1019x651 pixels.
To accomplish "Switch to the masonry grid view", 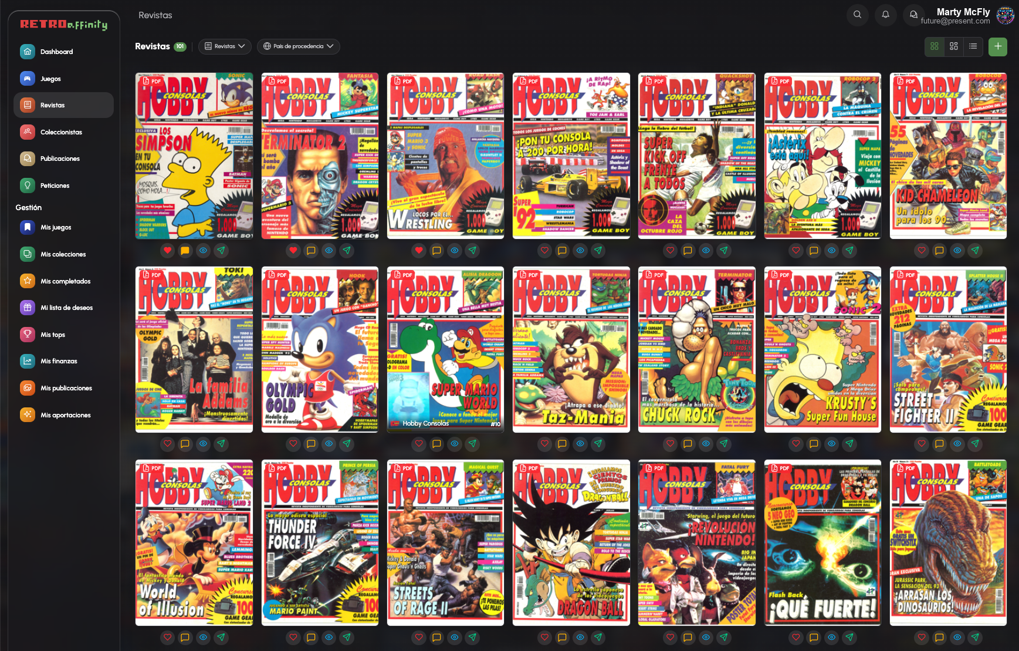I will pyautogui.click(x=954, y=46).
